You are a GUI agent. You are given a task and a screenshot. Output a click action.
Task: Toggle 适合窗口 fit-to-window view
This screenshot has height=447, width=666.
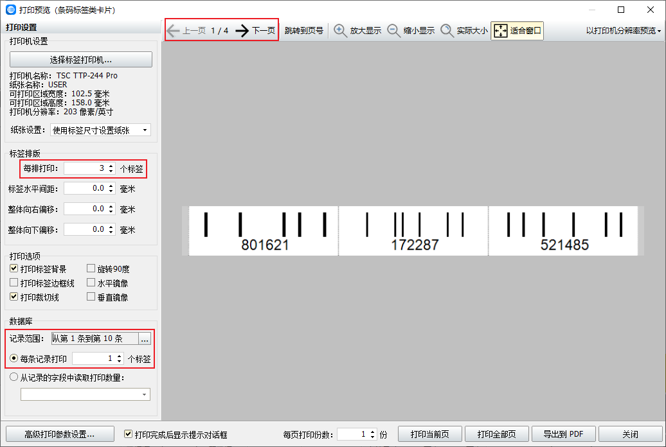[517, 31]
